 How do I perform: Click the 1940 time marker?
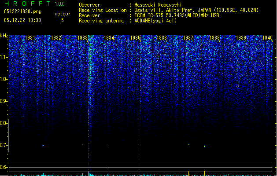[x=267, y=38]
